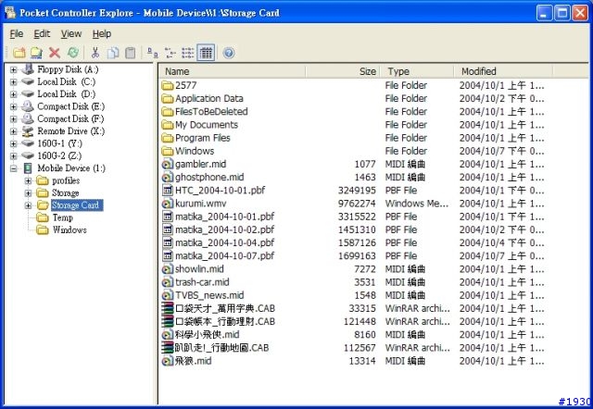Switch to list view

(187, 53)
